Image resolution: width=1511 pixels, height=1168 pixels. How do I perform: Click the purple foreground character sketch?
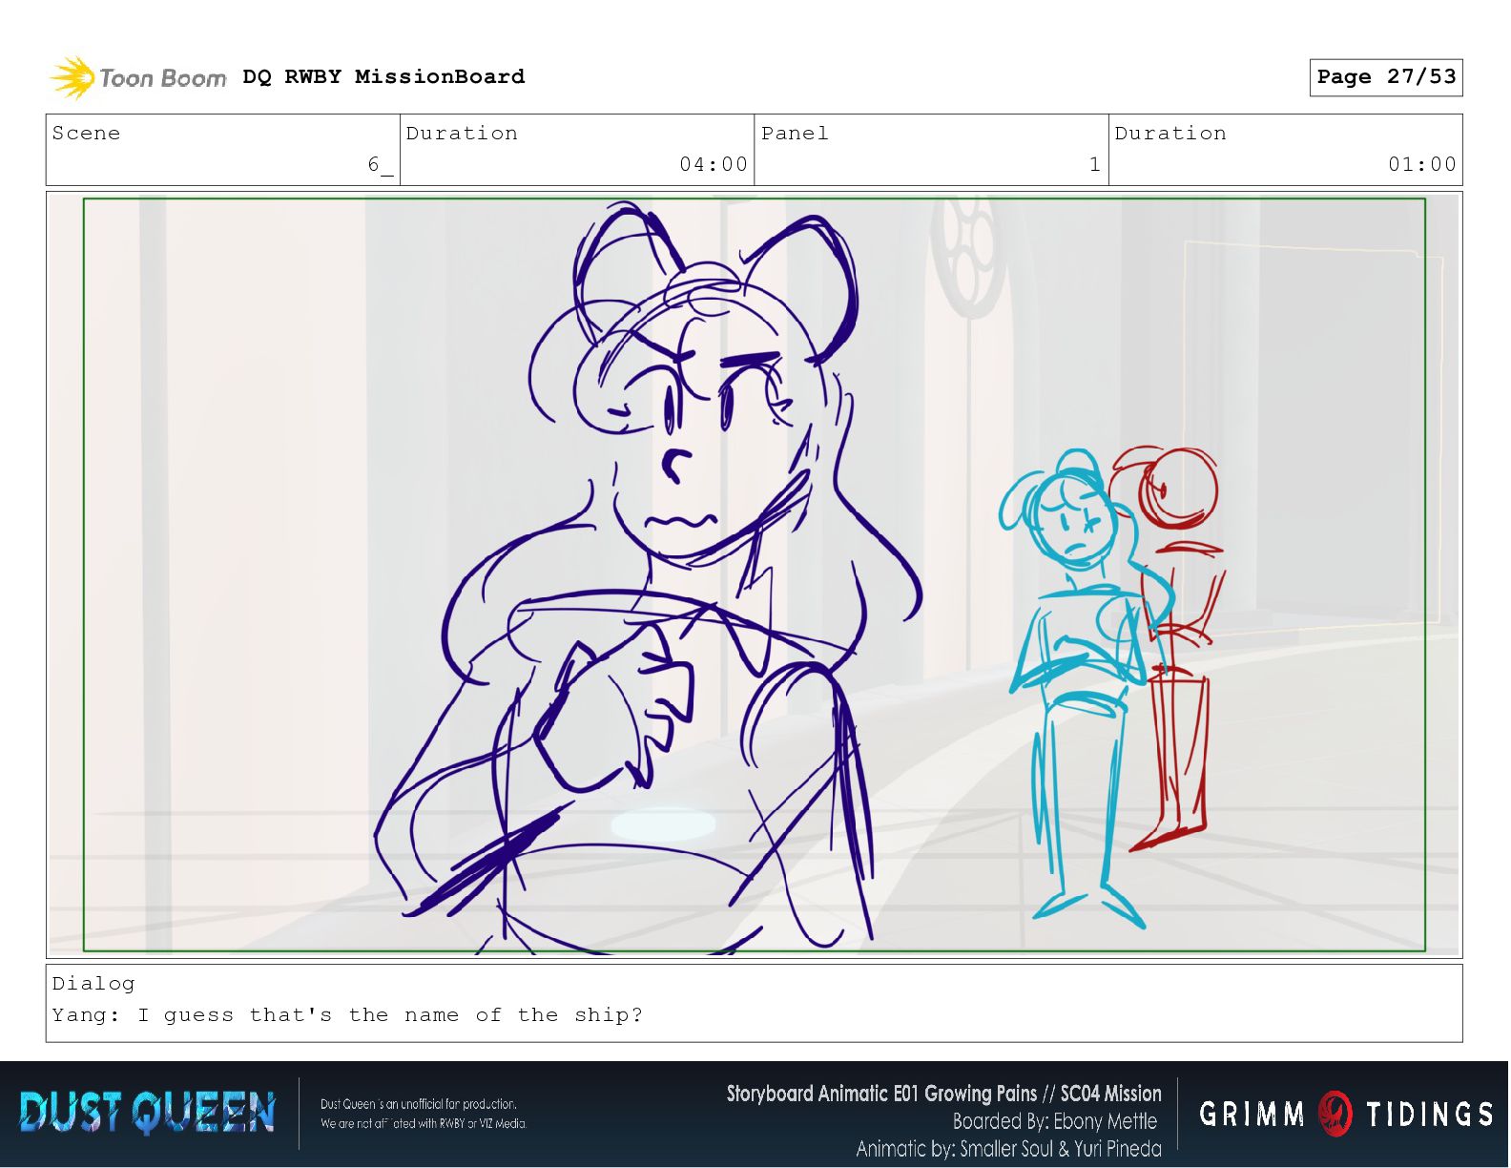click(649, 577)
